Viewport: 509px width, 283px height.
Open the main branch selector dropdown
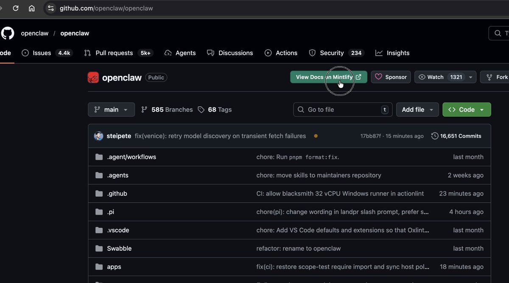(112, 109)
